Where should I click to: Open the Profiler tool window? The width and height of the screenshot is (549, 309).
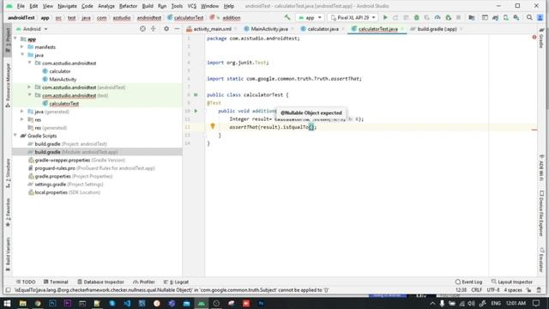pos(144,282)
